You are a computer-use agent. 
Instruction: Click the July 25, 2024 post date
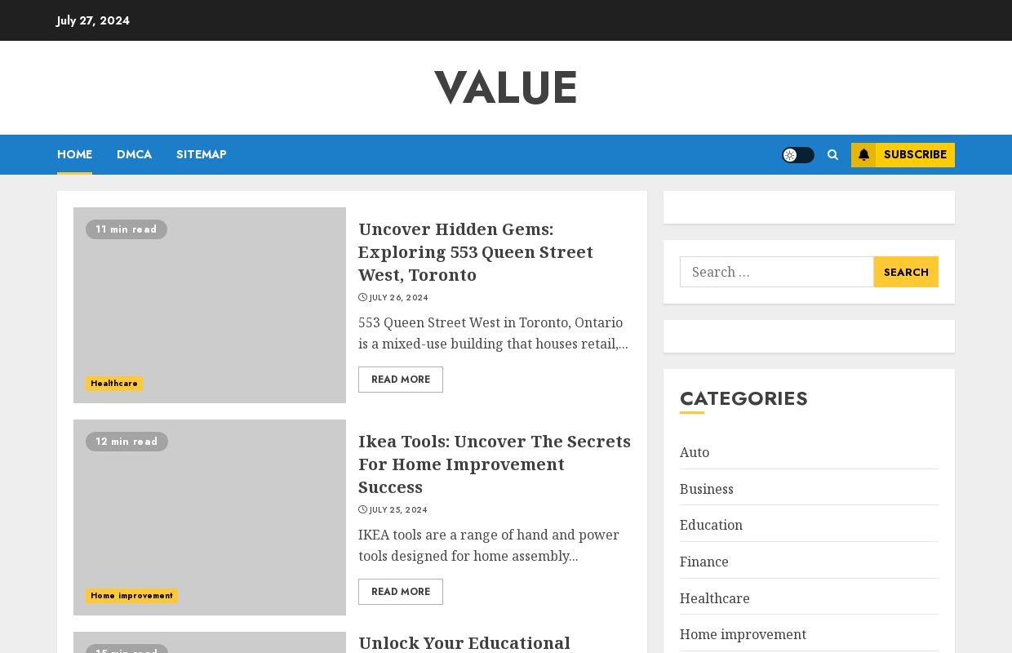(398, 510)
